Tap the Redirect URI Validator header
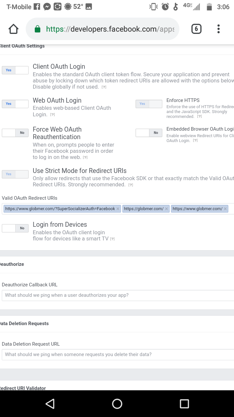Screen dimensions: 234x417 pyautogui.click(x=23, y=388)
